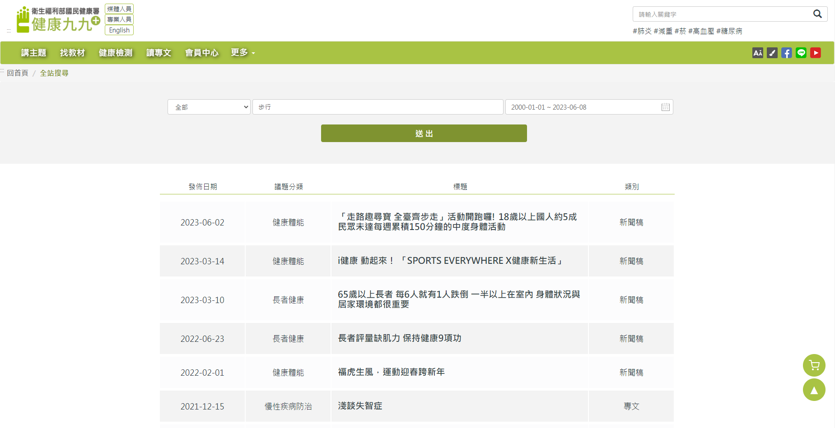
Task: Open the YouTube channel icon
Action: click(x=816, y=53)
